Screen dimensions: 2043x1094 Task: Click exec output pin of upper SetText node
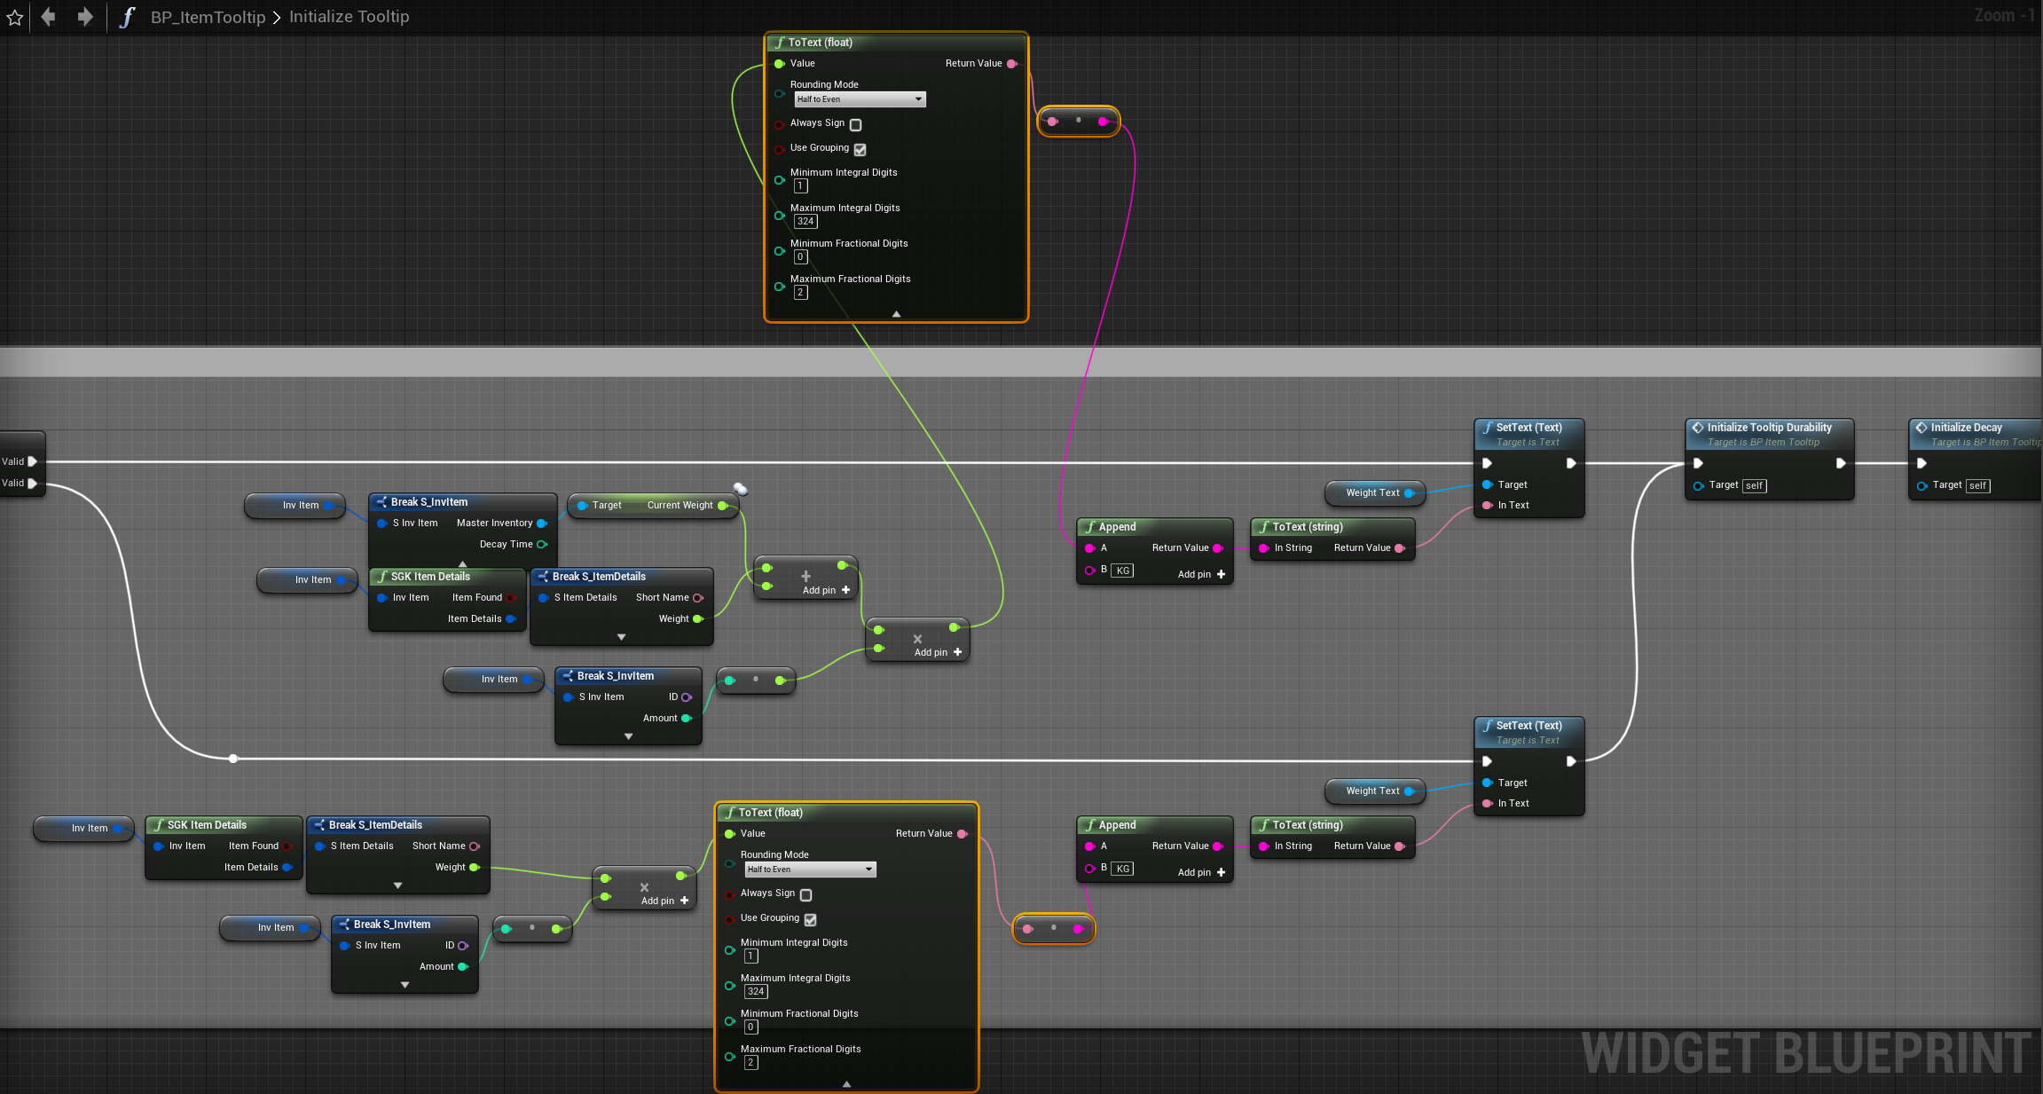click(x=1571, y=463)
